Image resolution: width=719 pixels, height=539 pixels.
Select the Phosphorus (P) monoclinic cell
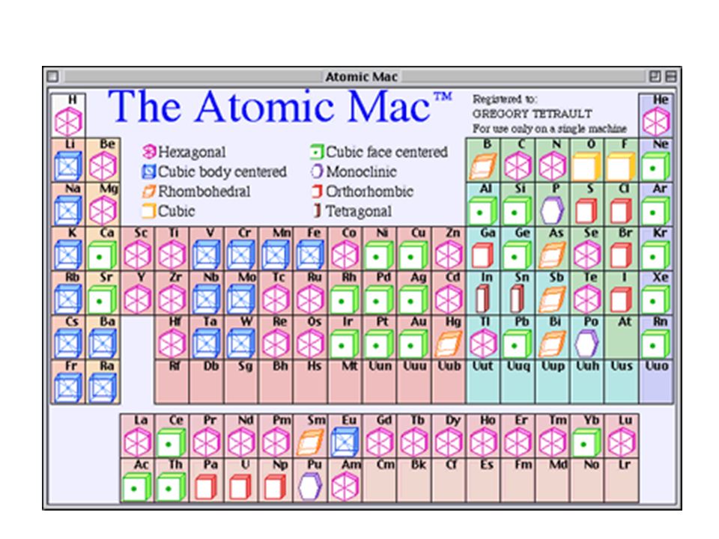tap(553, 204)
